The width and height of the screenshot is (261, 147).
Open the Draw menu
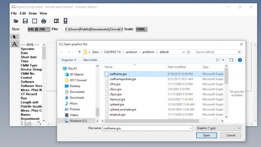tap(33, 13)
